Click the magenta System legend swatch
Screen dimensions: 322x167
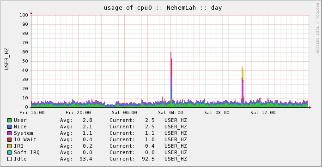[x=9, y=133]
